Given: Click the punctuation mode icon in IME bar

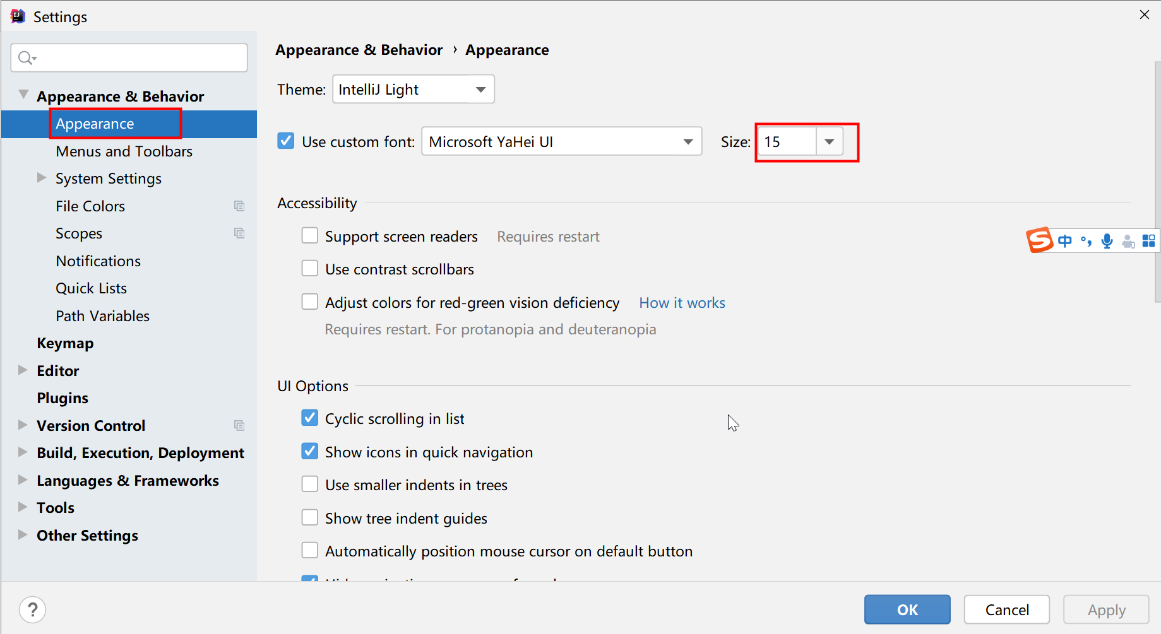Looking at the screenshot, I should pos(1086,241).
